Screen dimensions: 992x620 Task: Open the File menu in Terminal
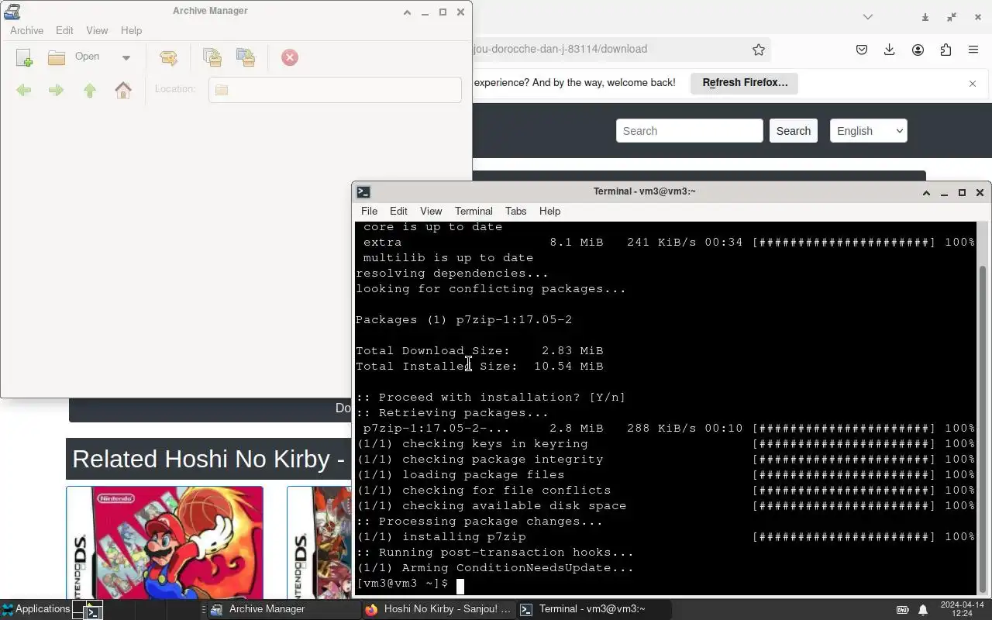coord(369,211)
